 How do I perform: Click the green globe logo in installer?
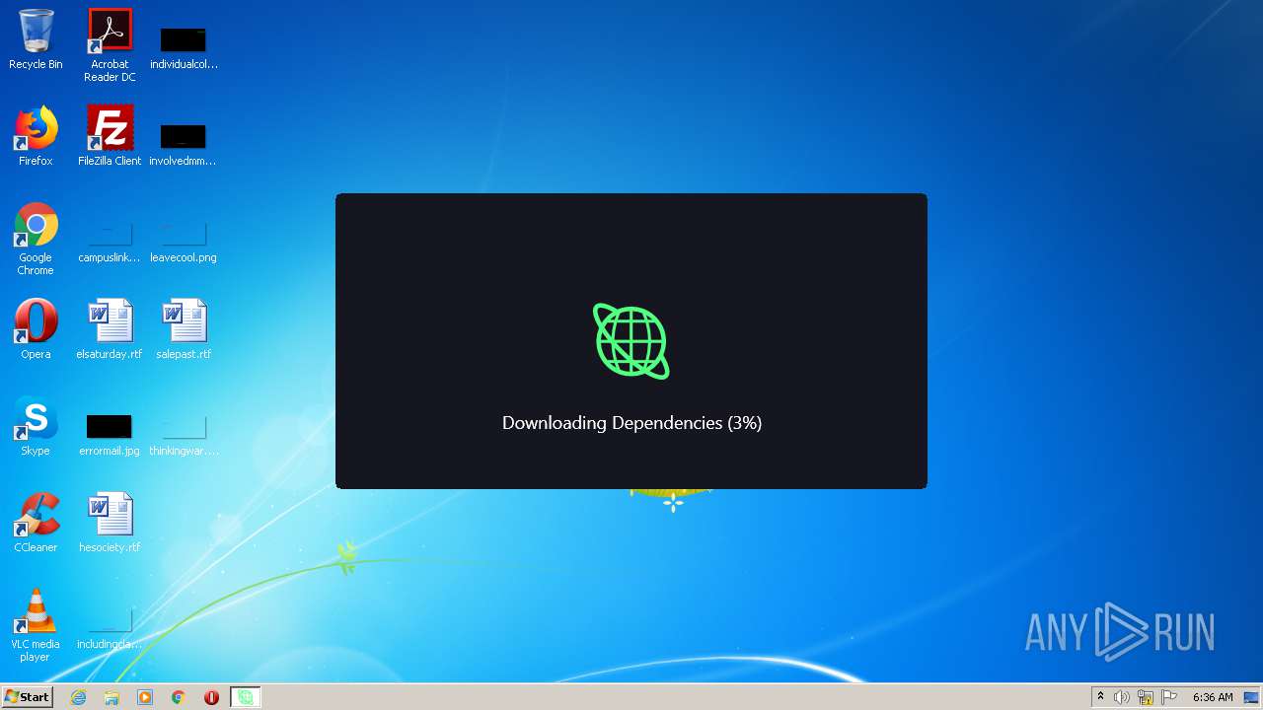tap(631, 341)
